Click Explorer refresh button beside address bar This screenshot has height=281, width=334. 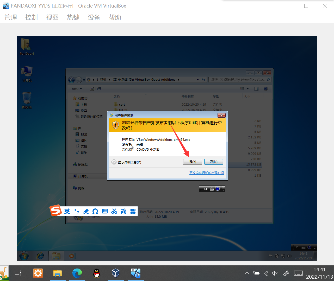point(204,80)
